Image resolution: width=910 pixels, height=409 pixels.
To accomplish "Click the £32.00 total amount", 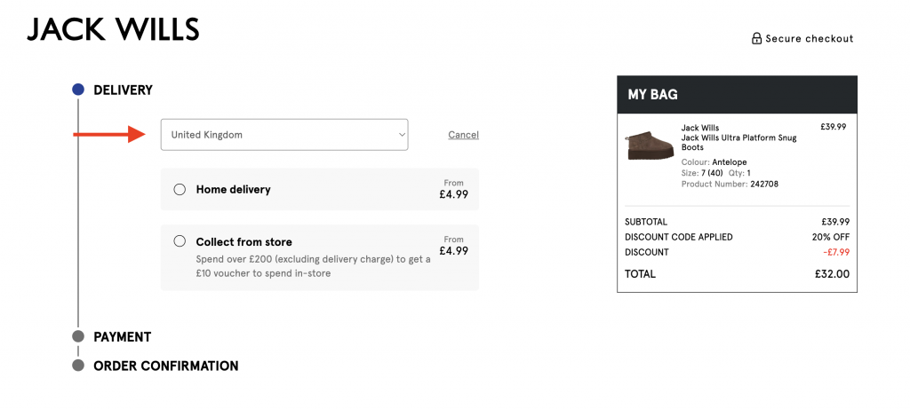I will click(x=832, y=274).
